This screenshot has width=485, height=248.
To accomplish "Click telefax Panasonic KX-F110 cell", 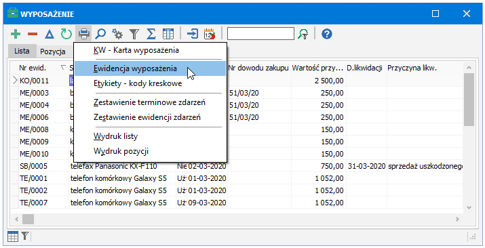I will (122, 166).
